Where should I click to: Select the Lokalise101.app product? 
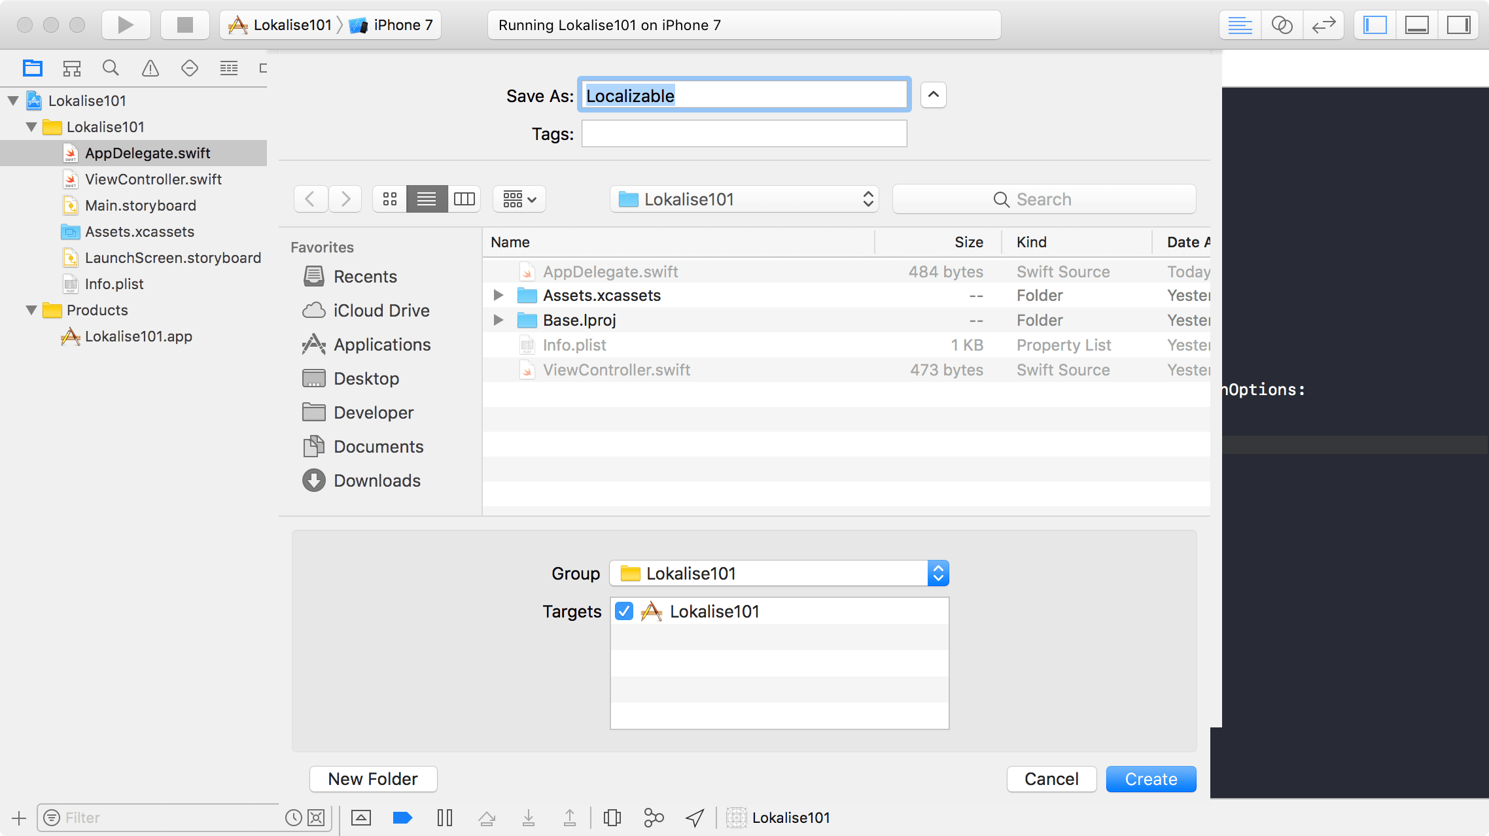tap(133, 336)
